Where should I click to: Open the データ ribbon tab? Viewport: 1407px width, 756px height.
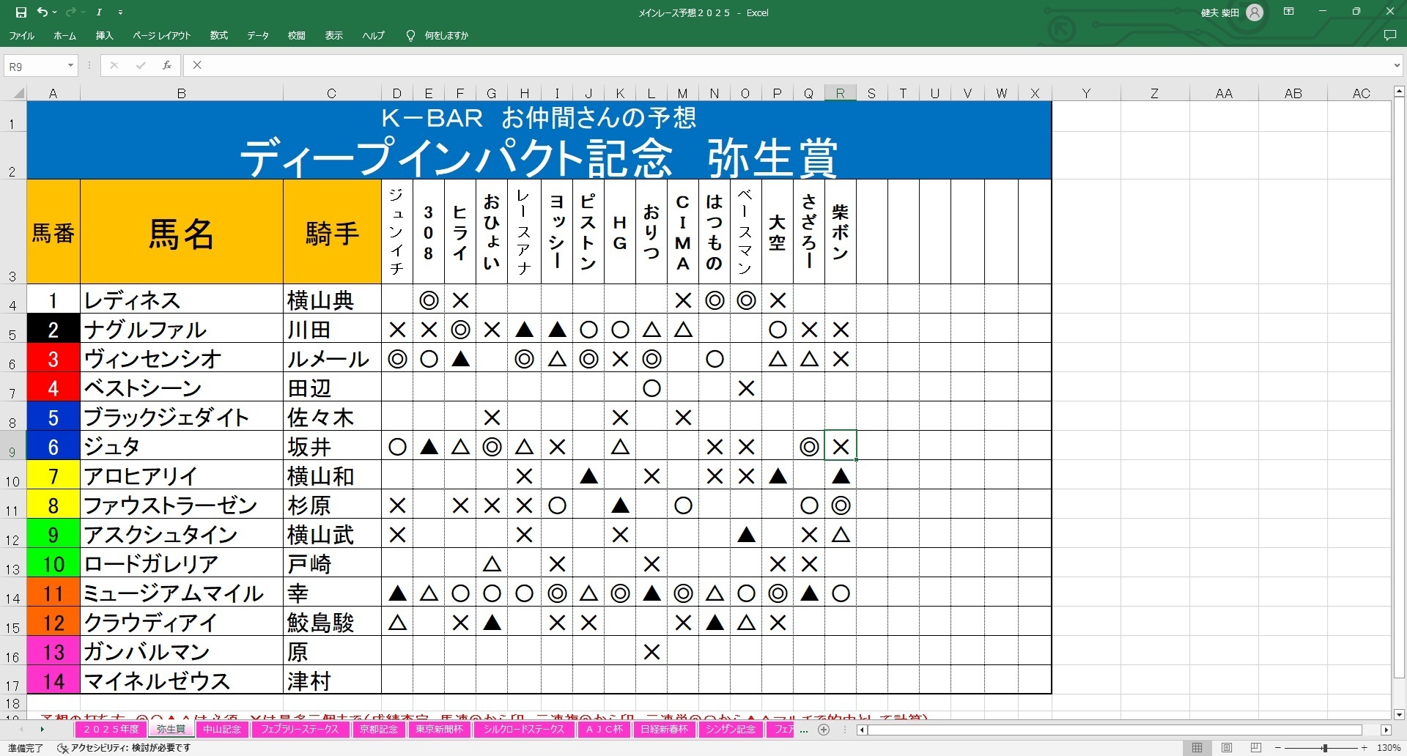click(257, 35)
